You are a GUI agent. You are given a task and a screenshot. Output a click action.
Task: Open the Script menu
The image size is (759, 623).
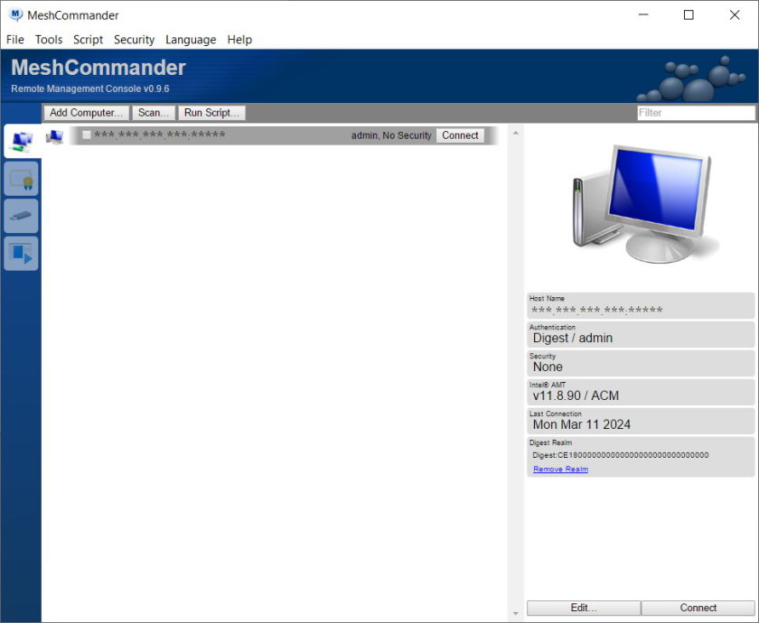(x=88, y=40)
